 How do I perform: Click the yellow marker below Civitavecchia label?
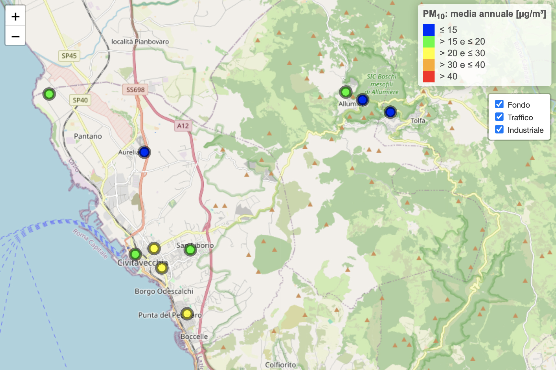(x=162, y=268)
